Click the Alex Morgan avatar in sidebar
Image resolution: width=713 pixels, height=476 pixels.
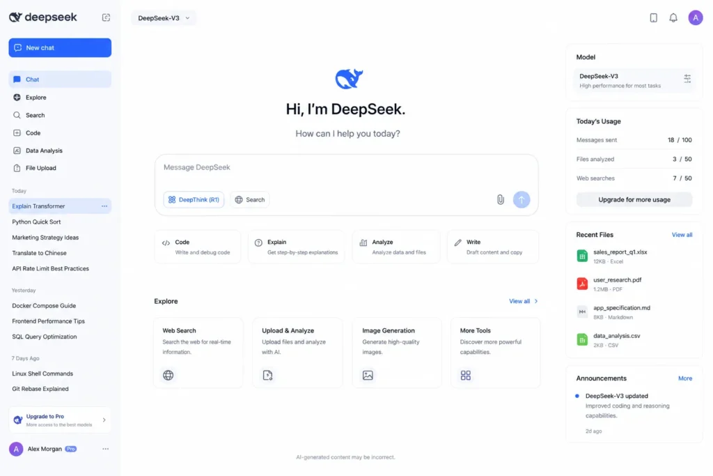click(x=17, y=449)
